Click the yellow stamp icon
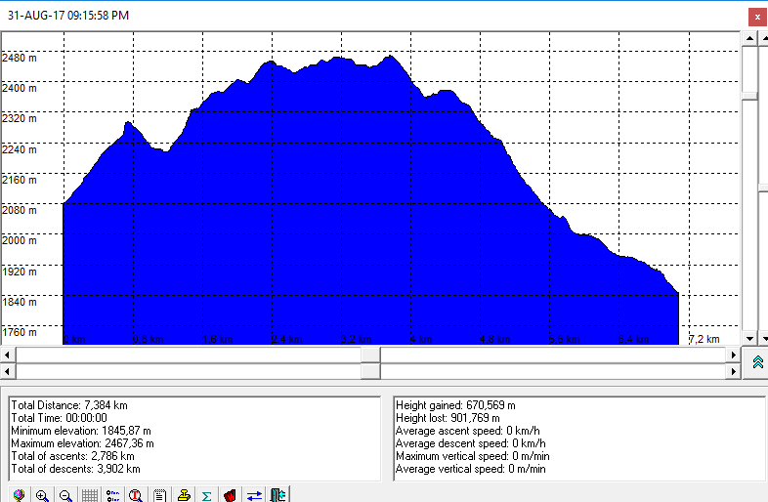The height and width of the screenshot is (502, 768). tap(183, 495)
